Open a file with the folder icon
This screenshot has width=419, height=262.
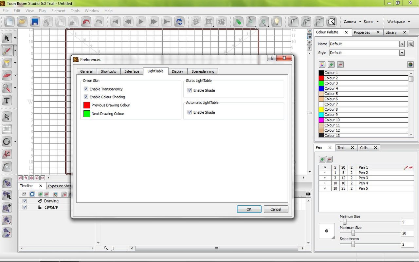(x=22, y=22)
